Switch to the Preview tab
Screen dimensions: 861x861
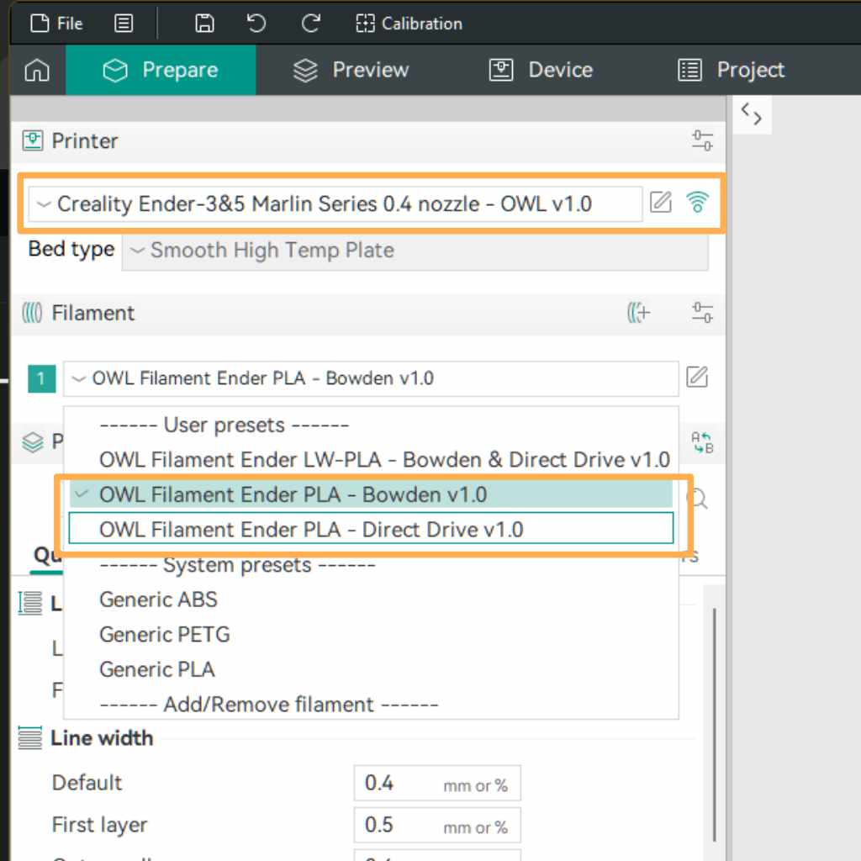point(351,71)
